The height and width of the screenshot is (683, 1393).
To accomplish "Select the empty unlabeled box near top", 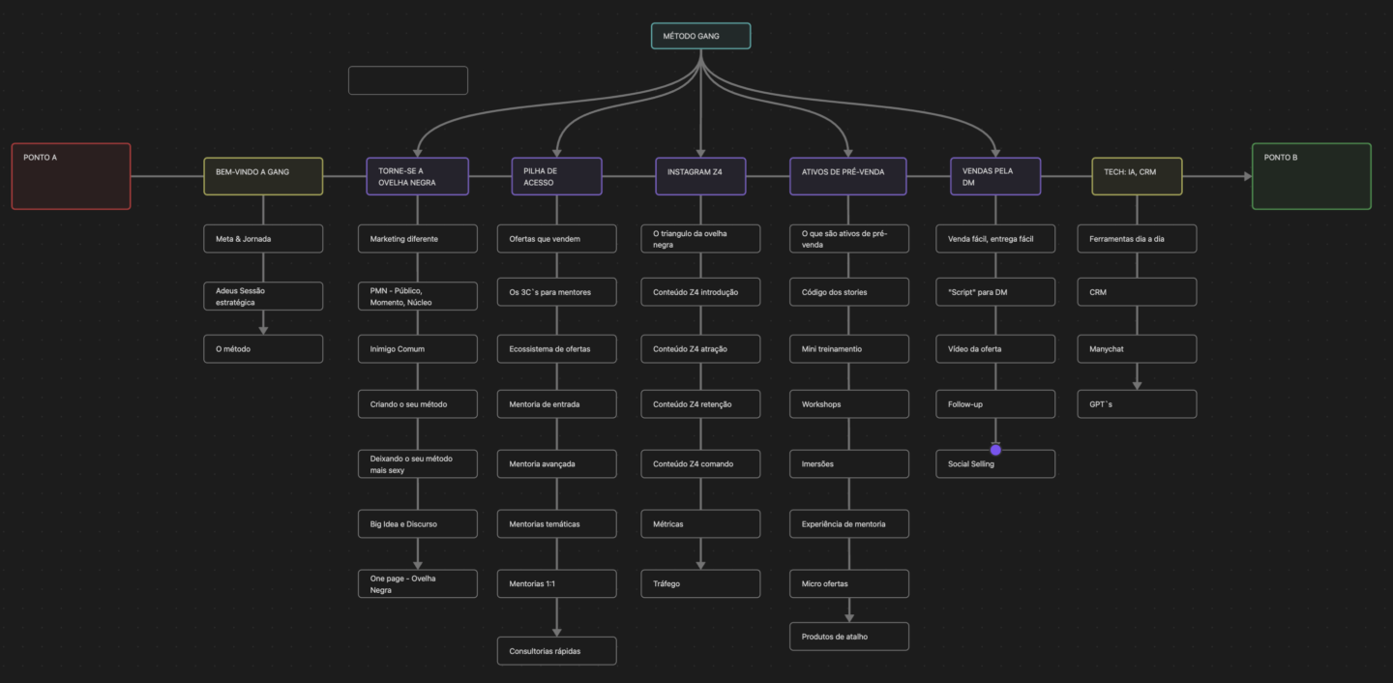I will point(407,80).
